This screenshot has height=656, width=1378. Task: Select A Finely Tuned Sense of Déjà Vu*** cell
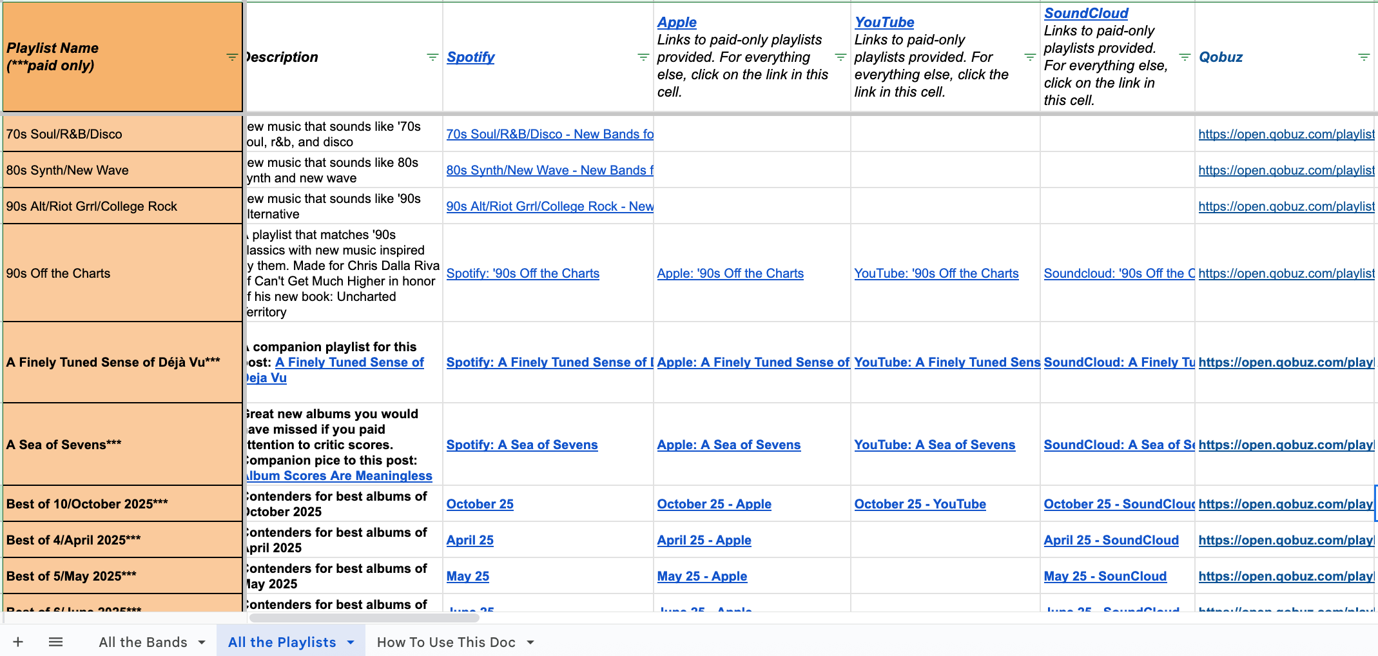coord(122,362)
